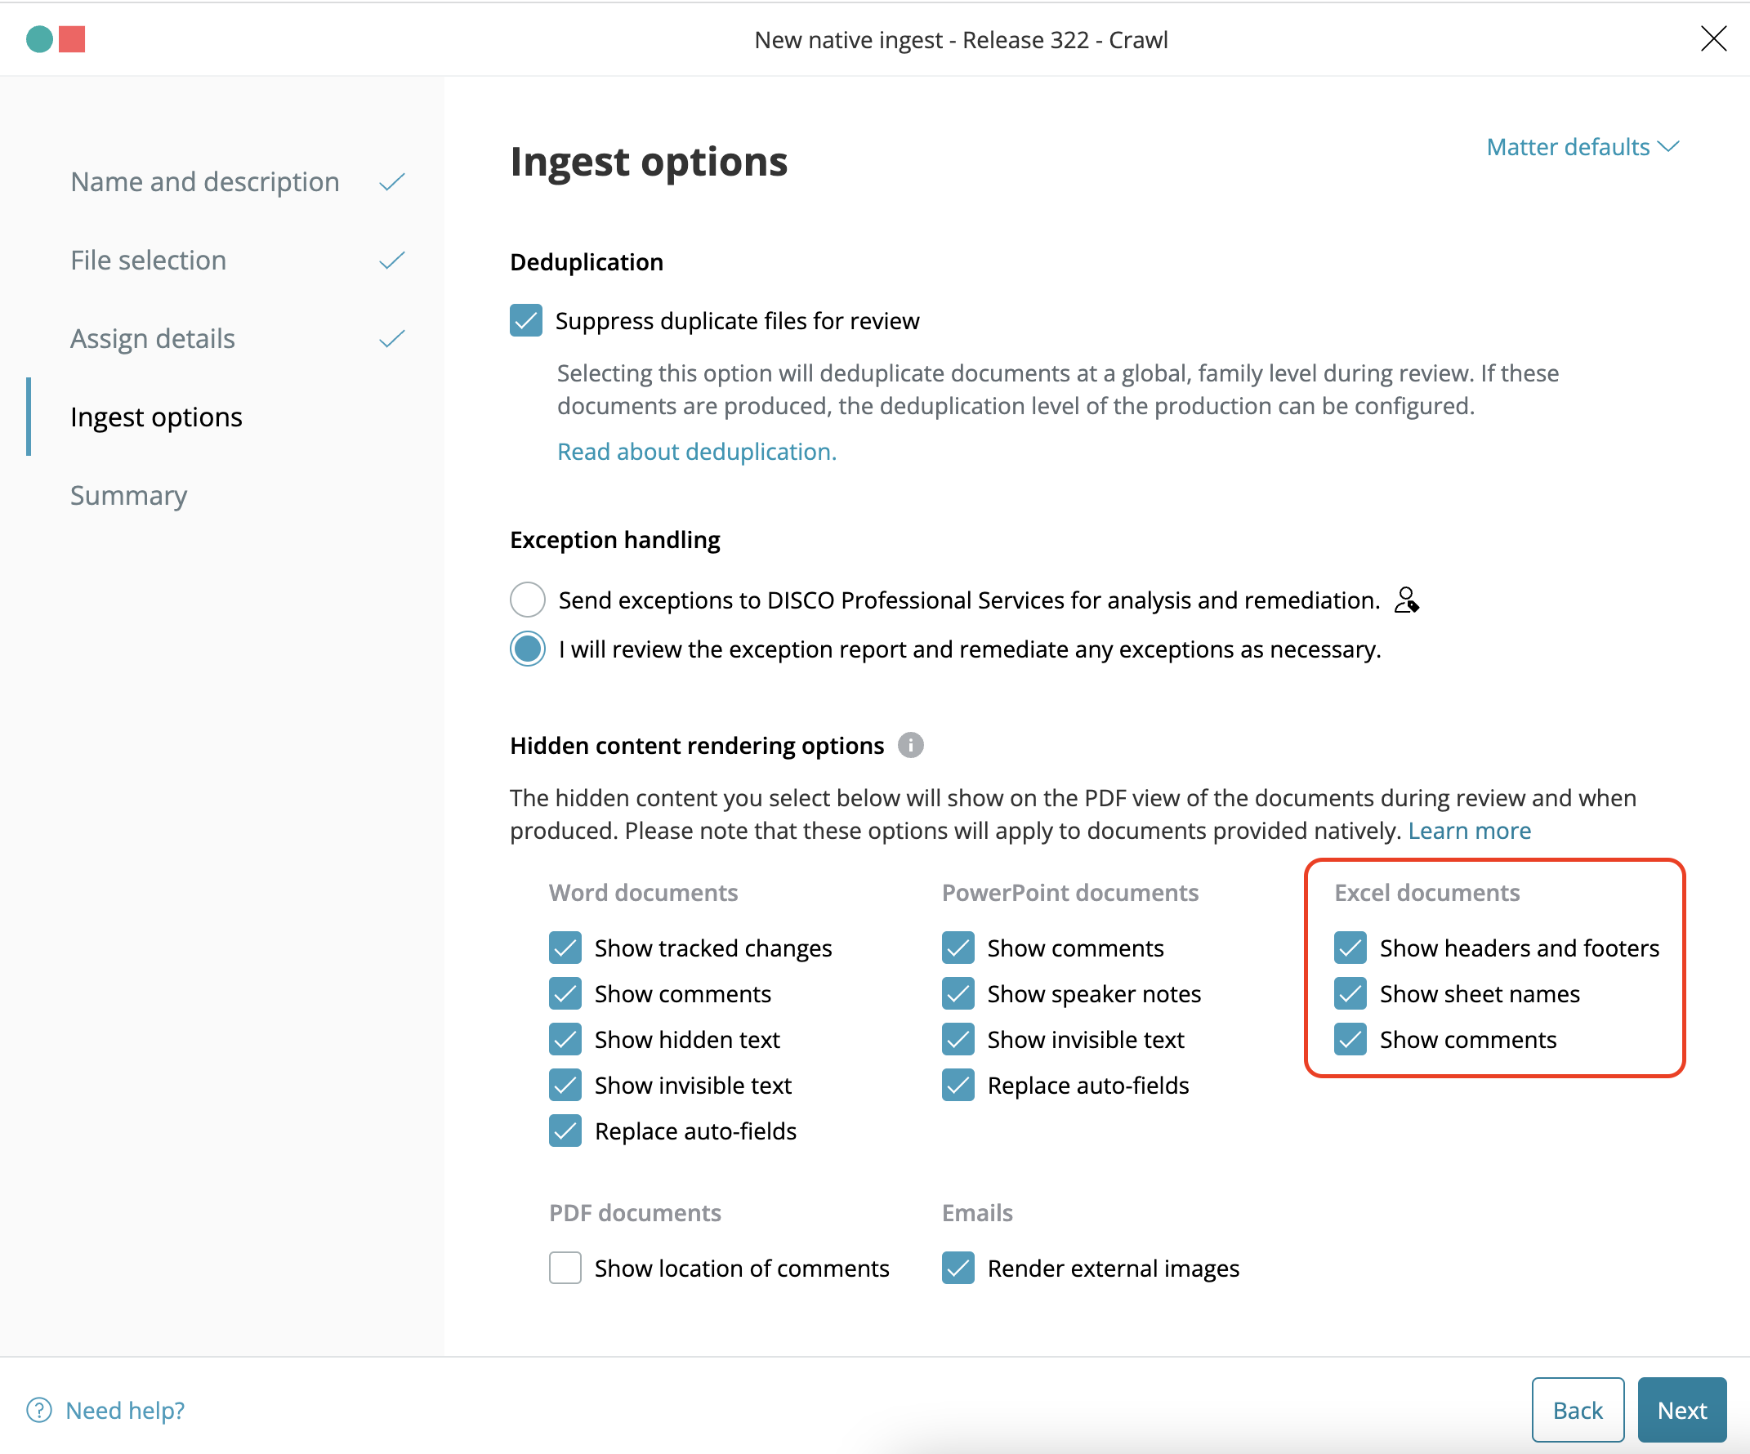Screen dimensions: 1750x1454
Task: Click the question mark help icon
Action: (39, 1410)
